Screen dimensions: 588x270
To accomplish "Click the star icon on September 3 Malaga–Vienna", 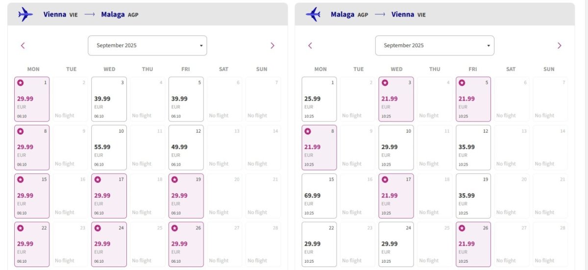I will pyautogui.click(x=385, y=83).
